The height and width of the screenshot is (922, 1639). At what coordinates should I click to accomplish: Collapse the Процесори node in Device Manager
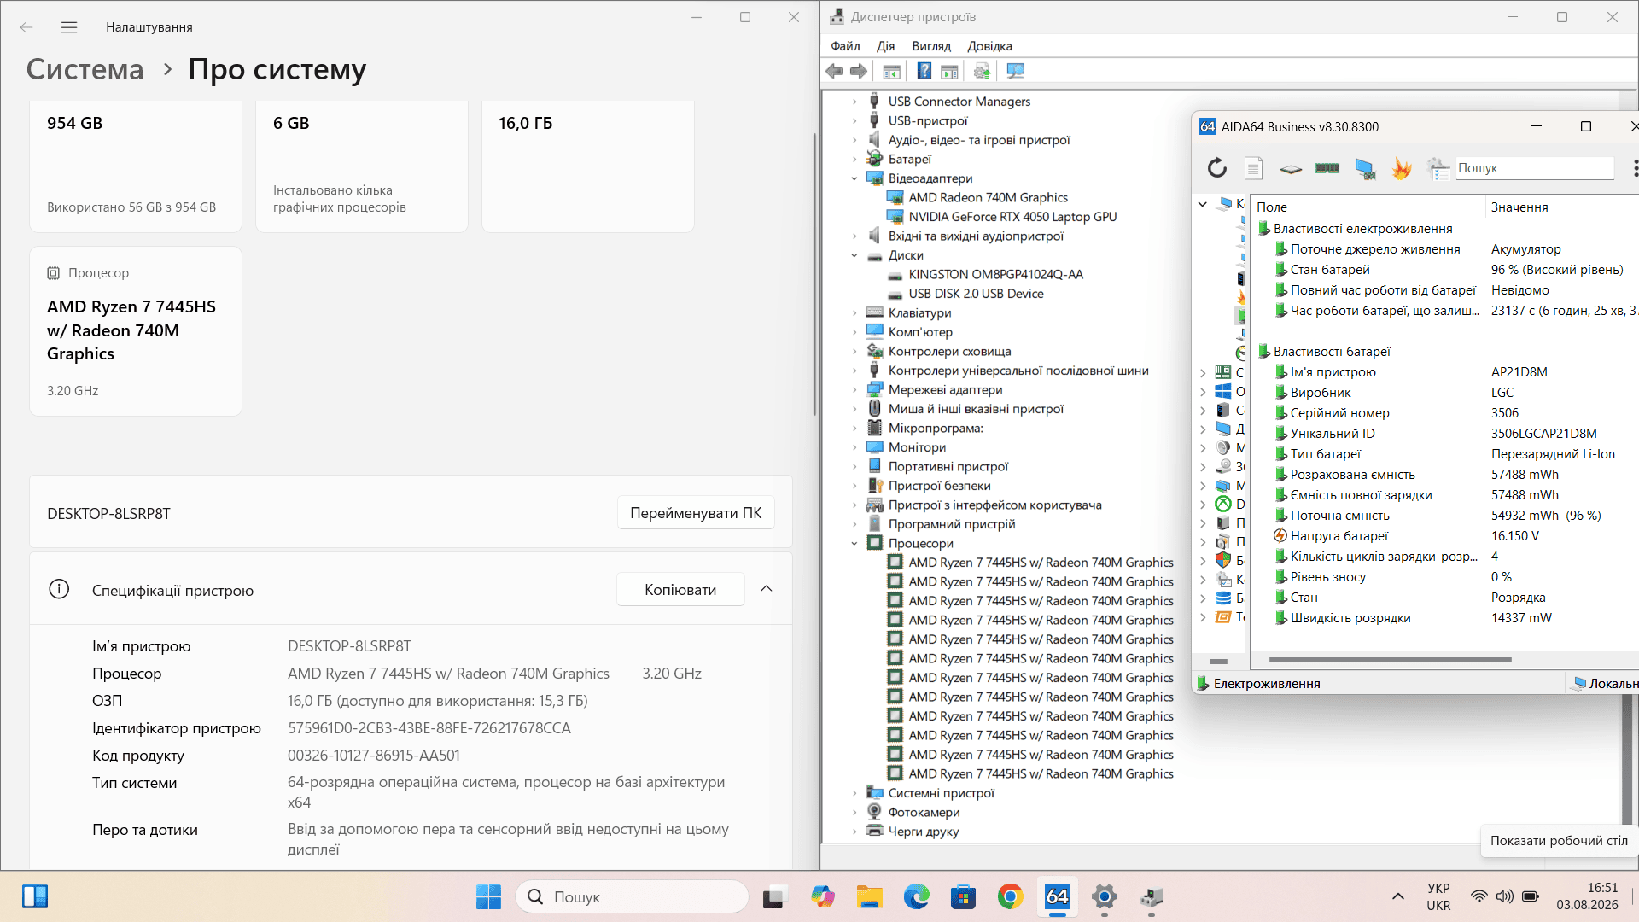coord(854,543)
